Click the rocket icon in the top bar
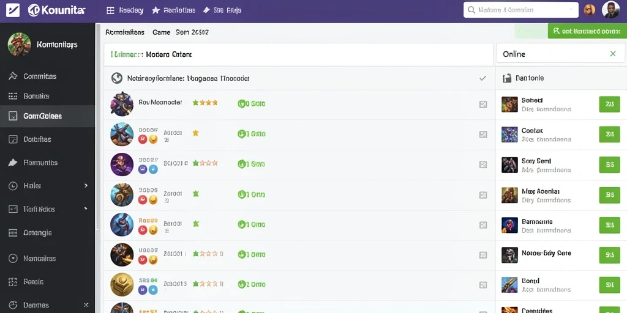Image resolution: width=627 pixels, height=313 pixels. [x=207, y=10]
